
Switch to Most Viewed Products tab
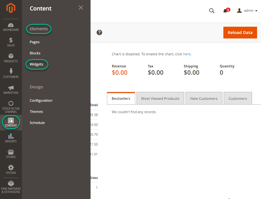point(160,99)
